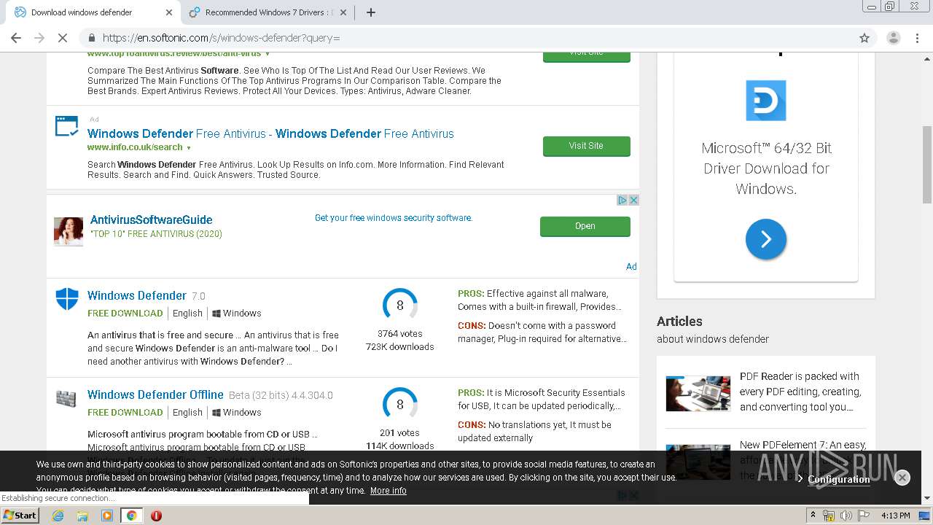The width and height of the screenshot is (933, 525).
Task: Open the Windows Defender Free Antivirus ad link
Action: click(x=270, y=133)
